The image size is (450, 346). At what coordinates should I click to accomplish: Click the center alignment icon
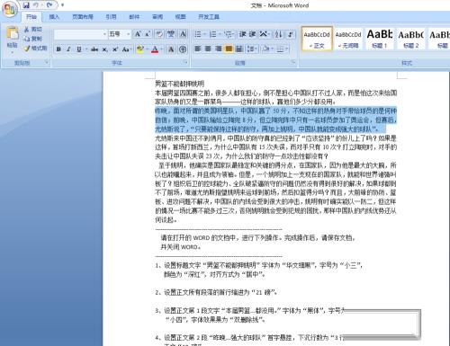(208, 49)
